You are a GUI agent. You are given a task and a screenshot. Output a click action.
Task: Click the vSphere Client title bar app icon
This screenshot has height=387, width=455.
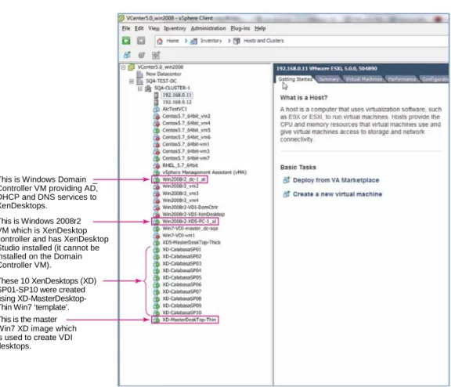click(121, 18)
